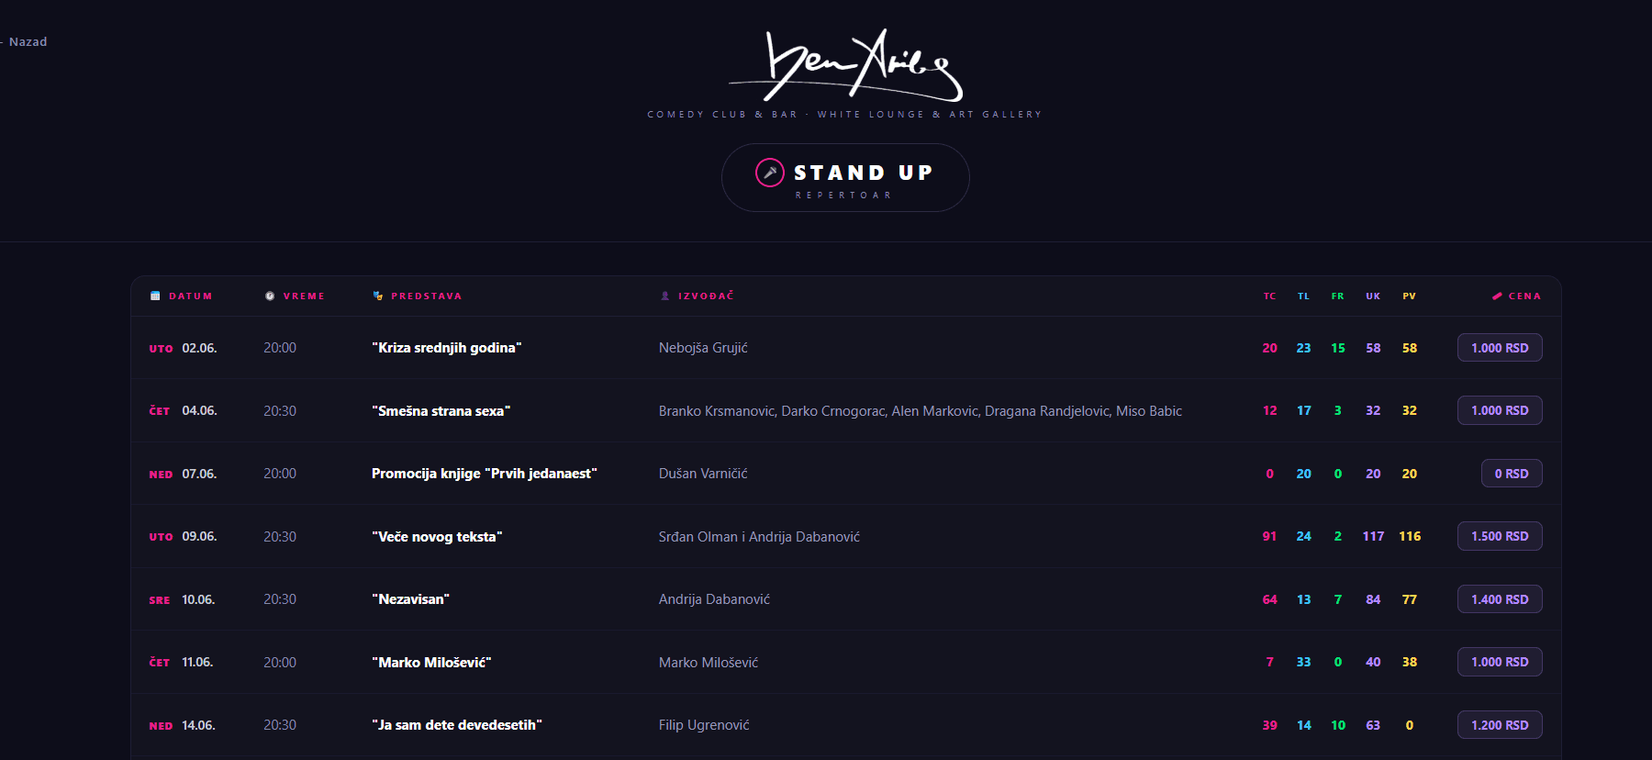Click the ticket icon next to CENA
The height and width of the screenshot is (760, 1652).
[x=1497, y=296]
